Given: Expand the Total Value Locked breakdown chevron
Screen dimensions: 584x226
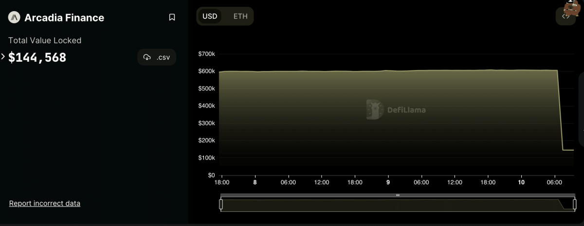Looking at the screenshot, I should coord(3,57).
